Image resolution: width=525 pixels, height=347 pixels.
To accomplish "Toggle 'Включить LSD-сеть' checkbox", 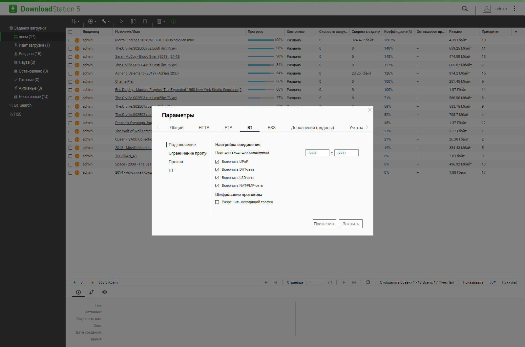I will click(x=217, y=178).
